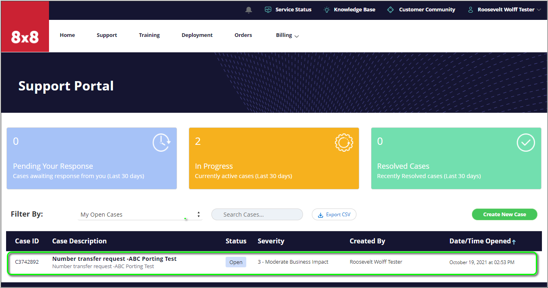Screen dimensions: 548x288
Task: Click Roosevelt Wolff Tester in Created By column
Action: (x=376, y=262)
